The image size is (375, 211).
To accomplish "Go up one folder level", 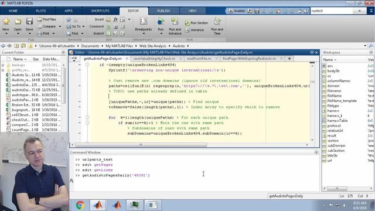I will 16,46.
